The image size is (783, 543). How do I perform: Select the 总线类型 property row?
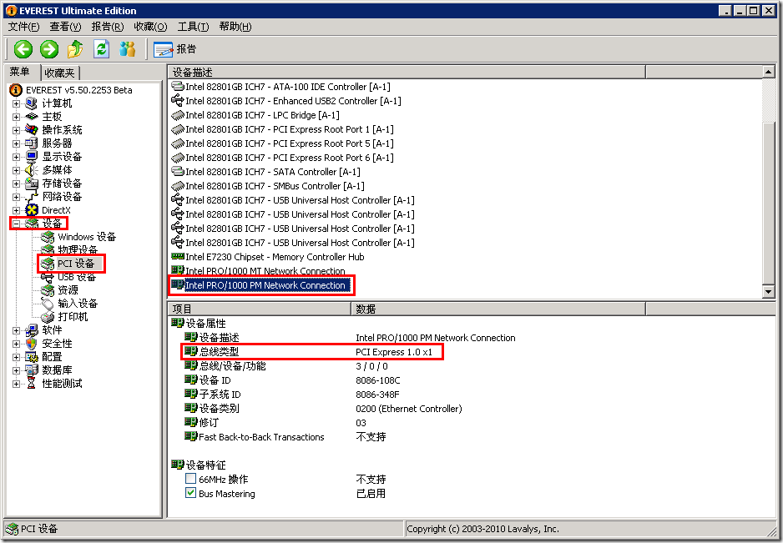[x=312, y=352]
